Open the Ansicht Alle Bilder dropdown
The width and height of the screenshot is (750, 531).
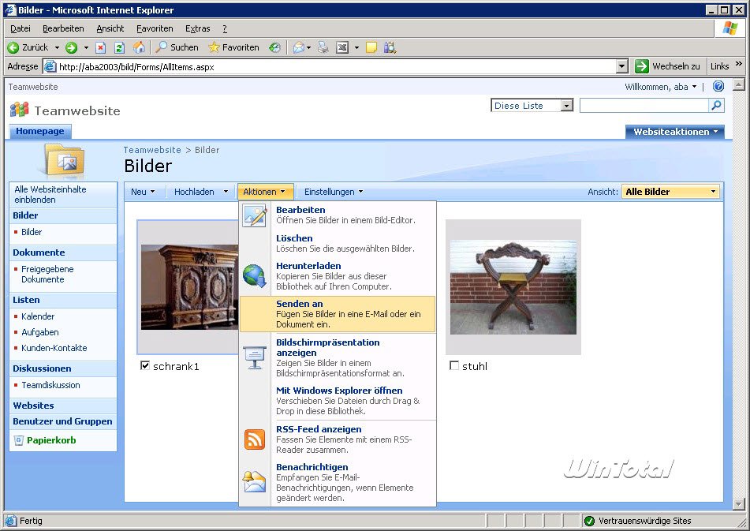670,192
